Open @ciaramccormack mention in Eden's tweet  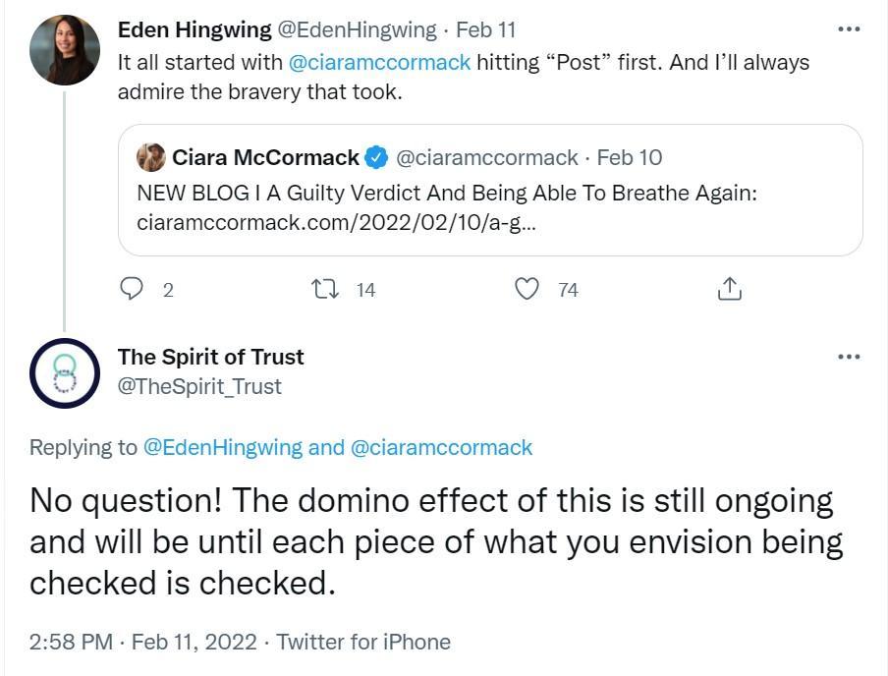pos(379,63)
